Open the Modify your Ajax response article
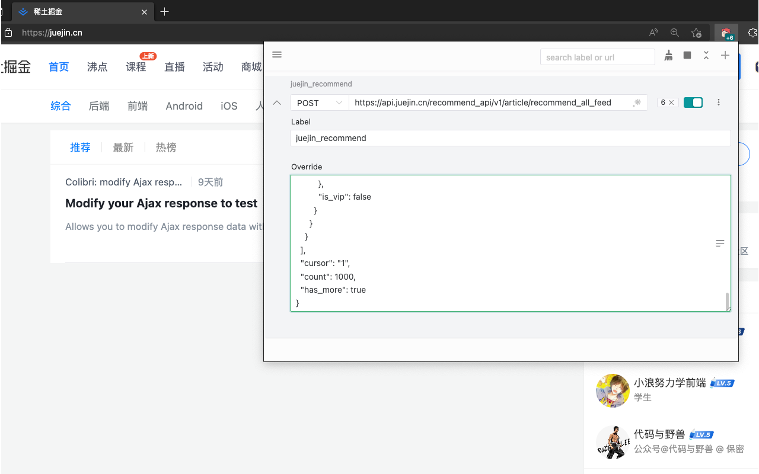The image size is (759, 474). pos(161,203)
